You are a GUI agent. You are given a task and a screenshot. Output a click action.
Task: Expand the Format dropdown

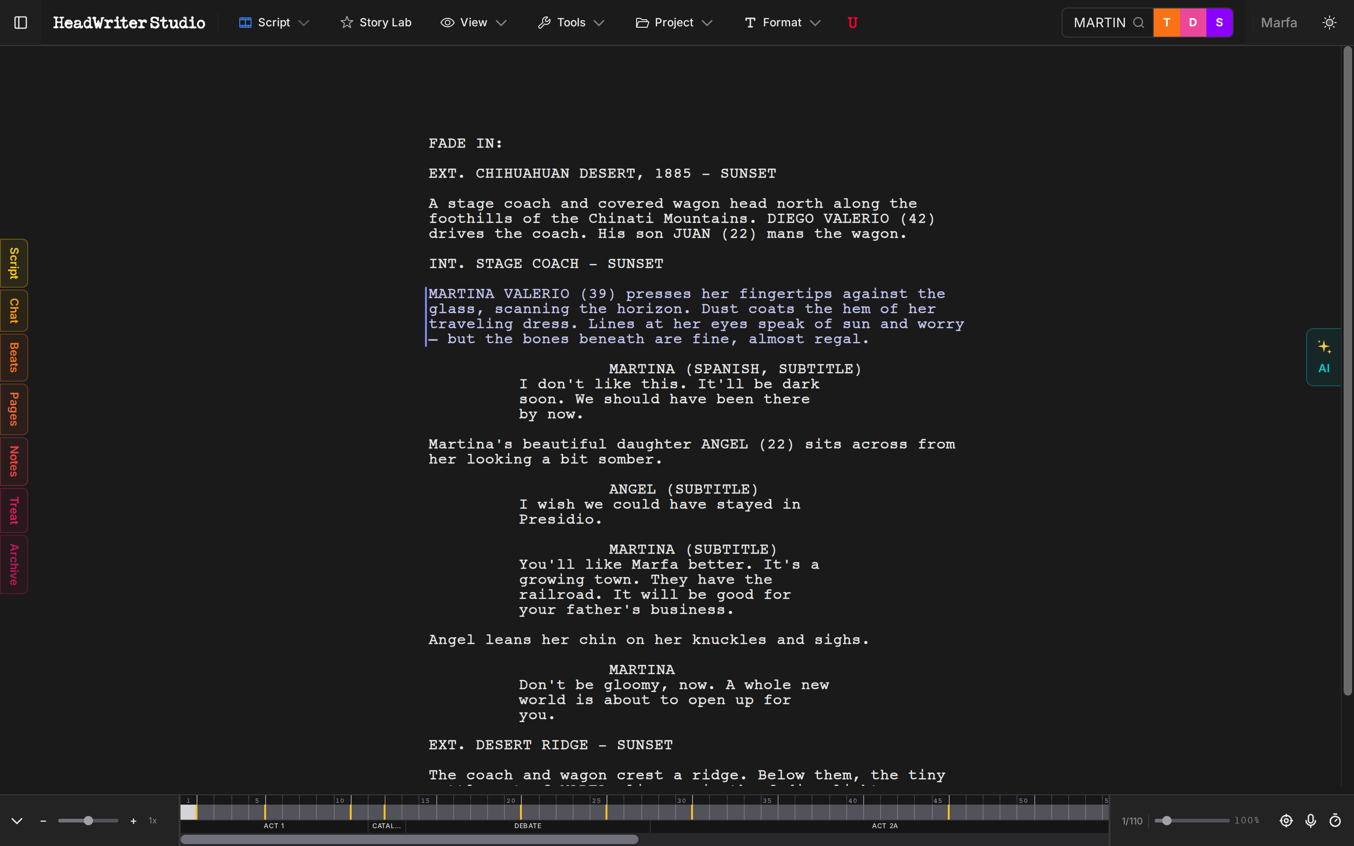click(x=781, y=23)
